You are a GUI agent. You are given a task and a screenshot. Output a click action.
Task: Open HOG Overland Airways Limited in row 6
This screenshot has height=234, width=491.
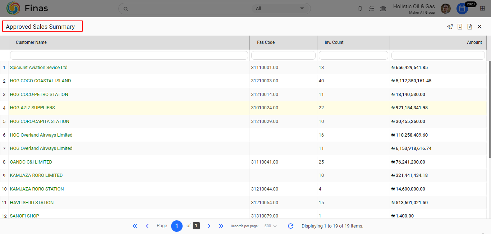coord(41,135)
